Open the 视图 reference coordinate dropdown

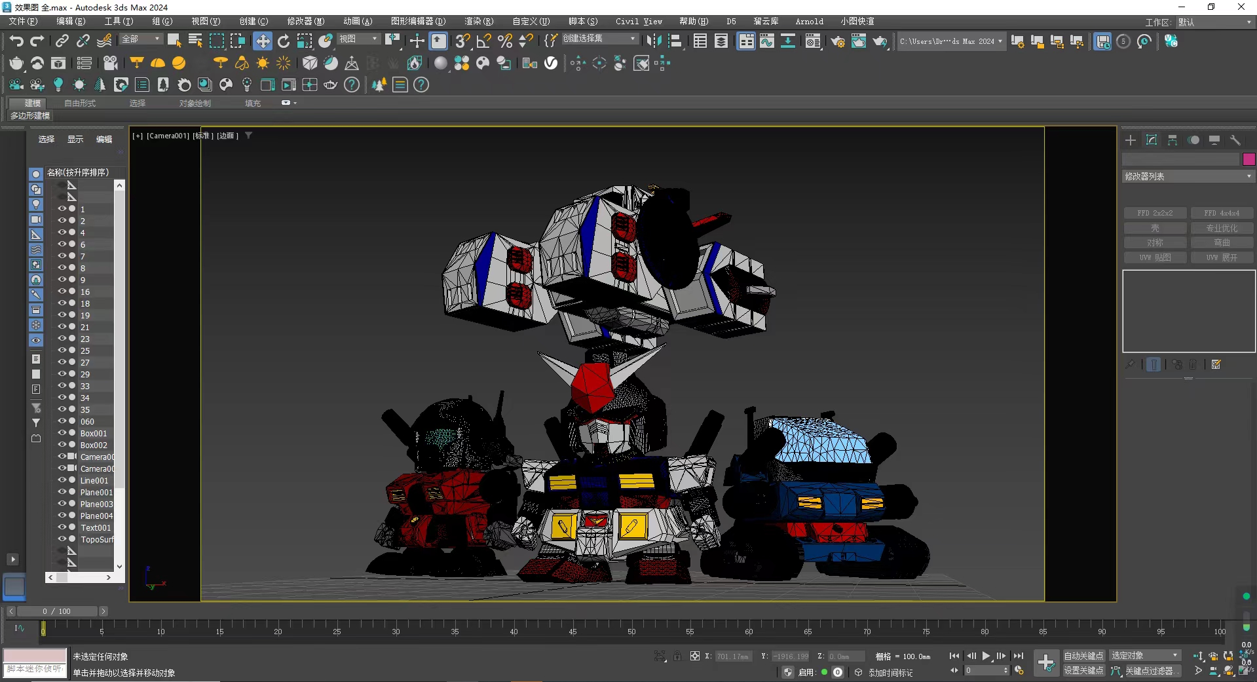coord(358,39)
